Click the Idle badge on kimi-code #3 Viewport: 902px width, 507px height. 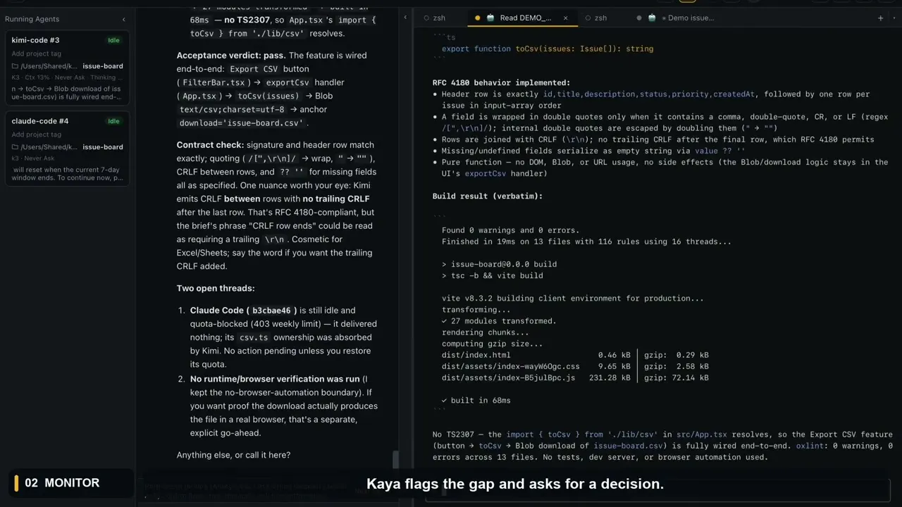[113, 40]
